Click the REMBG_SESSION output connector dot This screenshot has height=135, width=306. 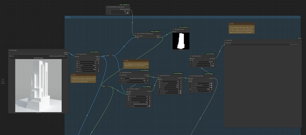click(x=129, y=9)
